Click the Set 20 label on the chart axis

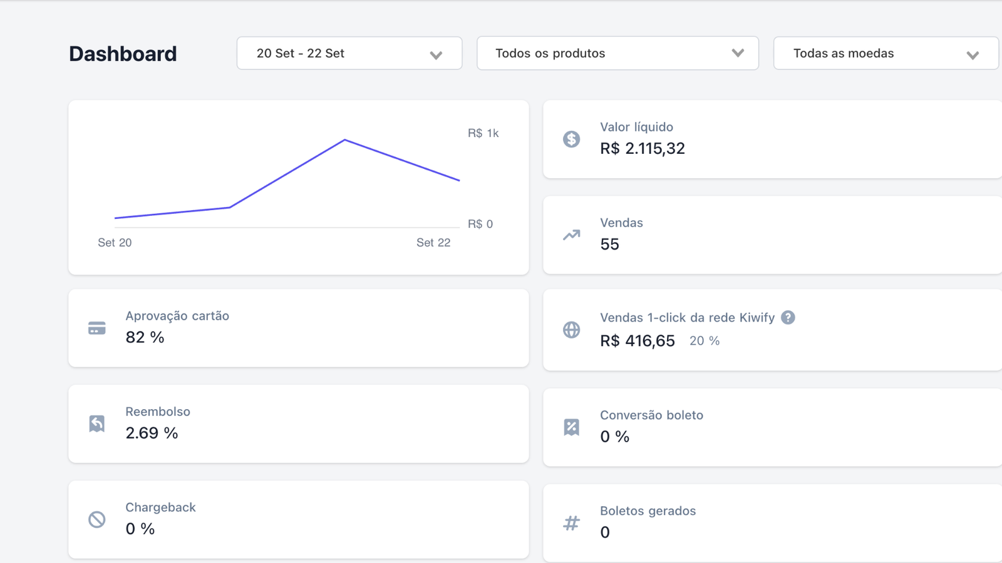(115, 243)
